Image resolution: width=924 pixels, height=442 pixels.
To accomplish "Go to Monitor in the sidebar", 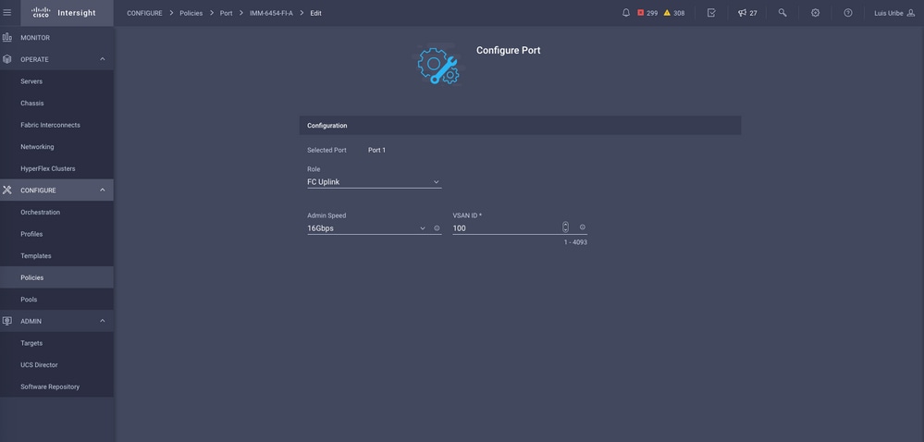I will (56, 37).
